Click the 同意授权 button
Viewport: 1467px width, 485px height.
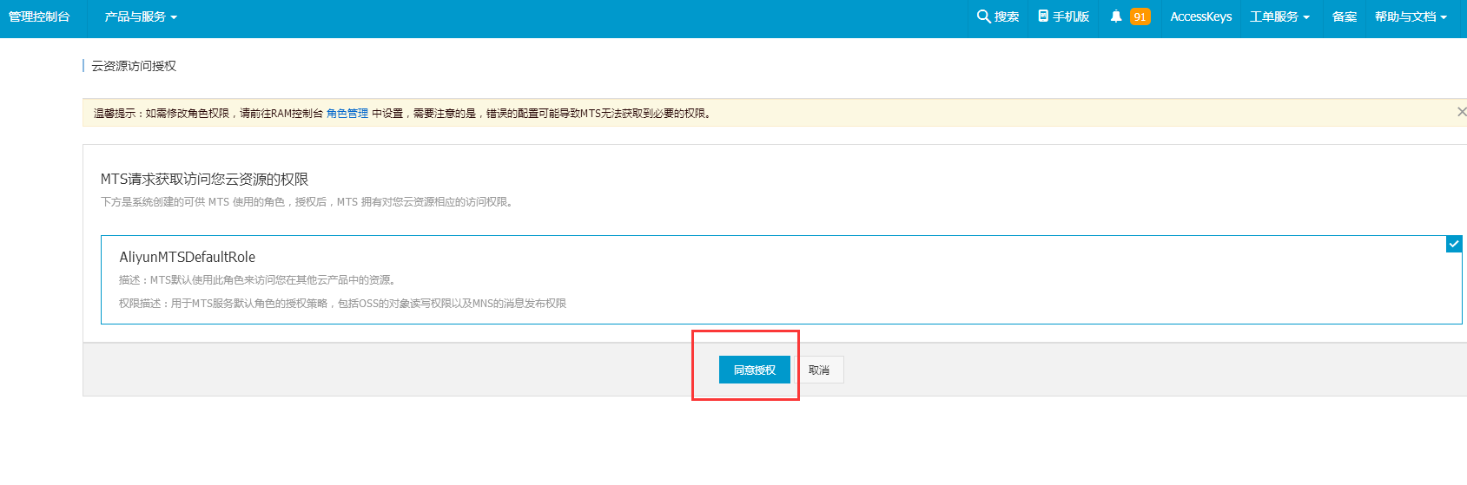click(754, 370)
